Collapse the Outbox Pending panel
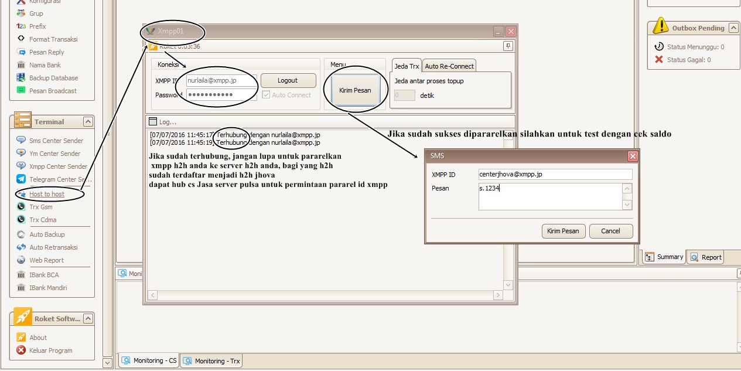 coord(733,28)
